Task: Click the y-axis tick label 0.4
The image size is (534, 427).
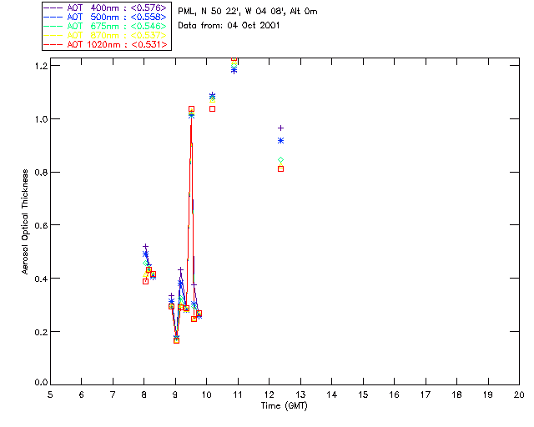Action: 41,279
